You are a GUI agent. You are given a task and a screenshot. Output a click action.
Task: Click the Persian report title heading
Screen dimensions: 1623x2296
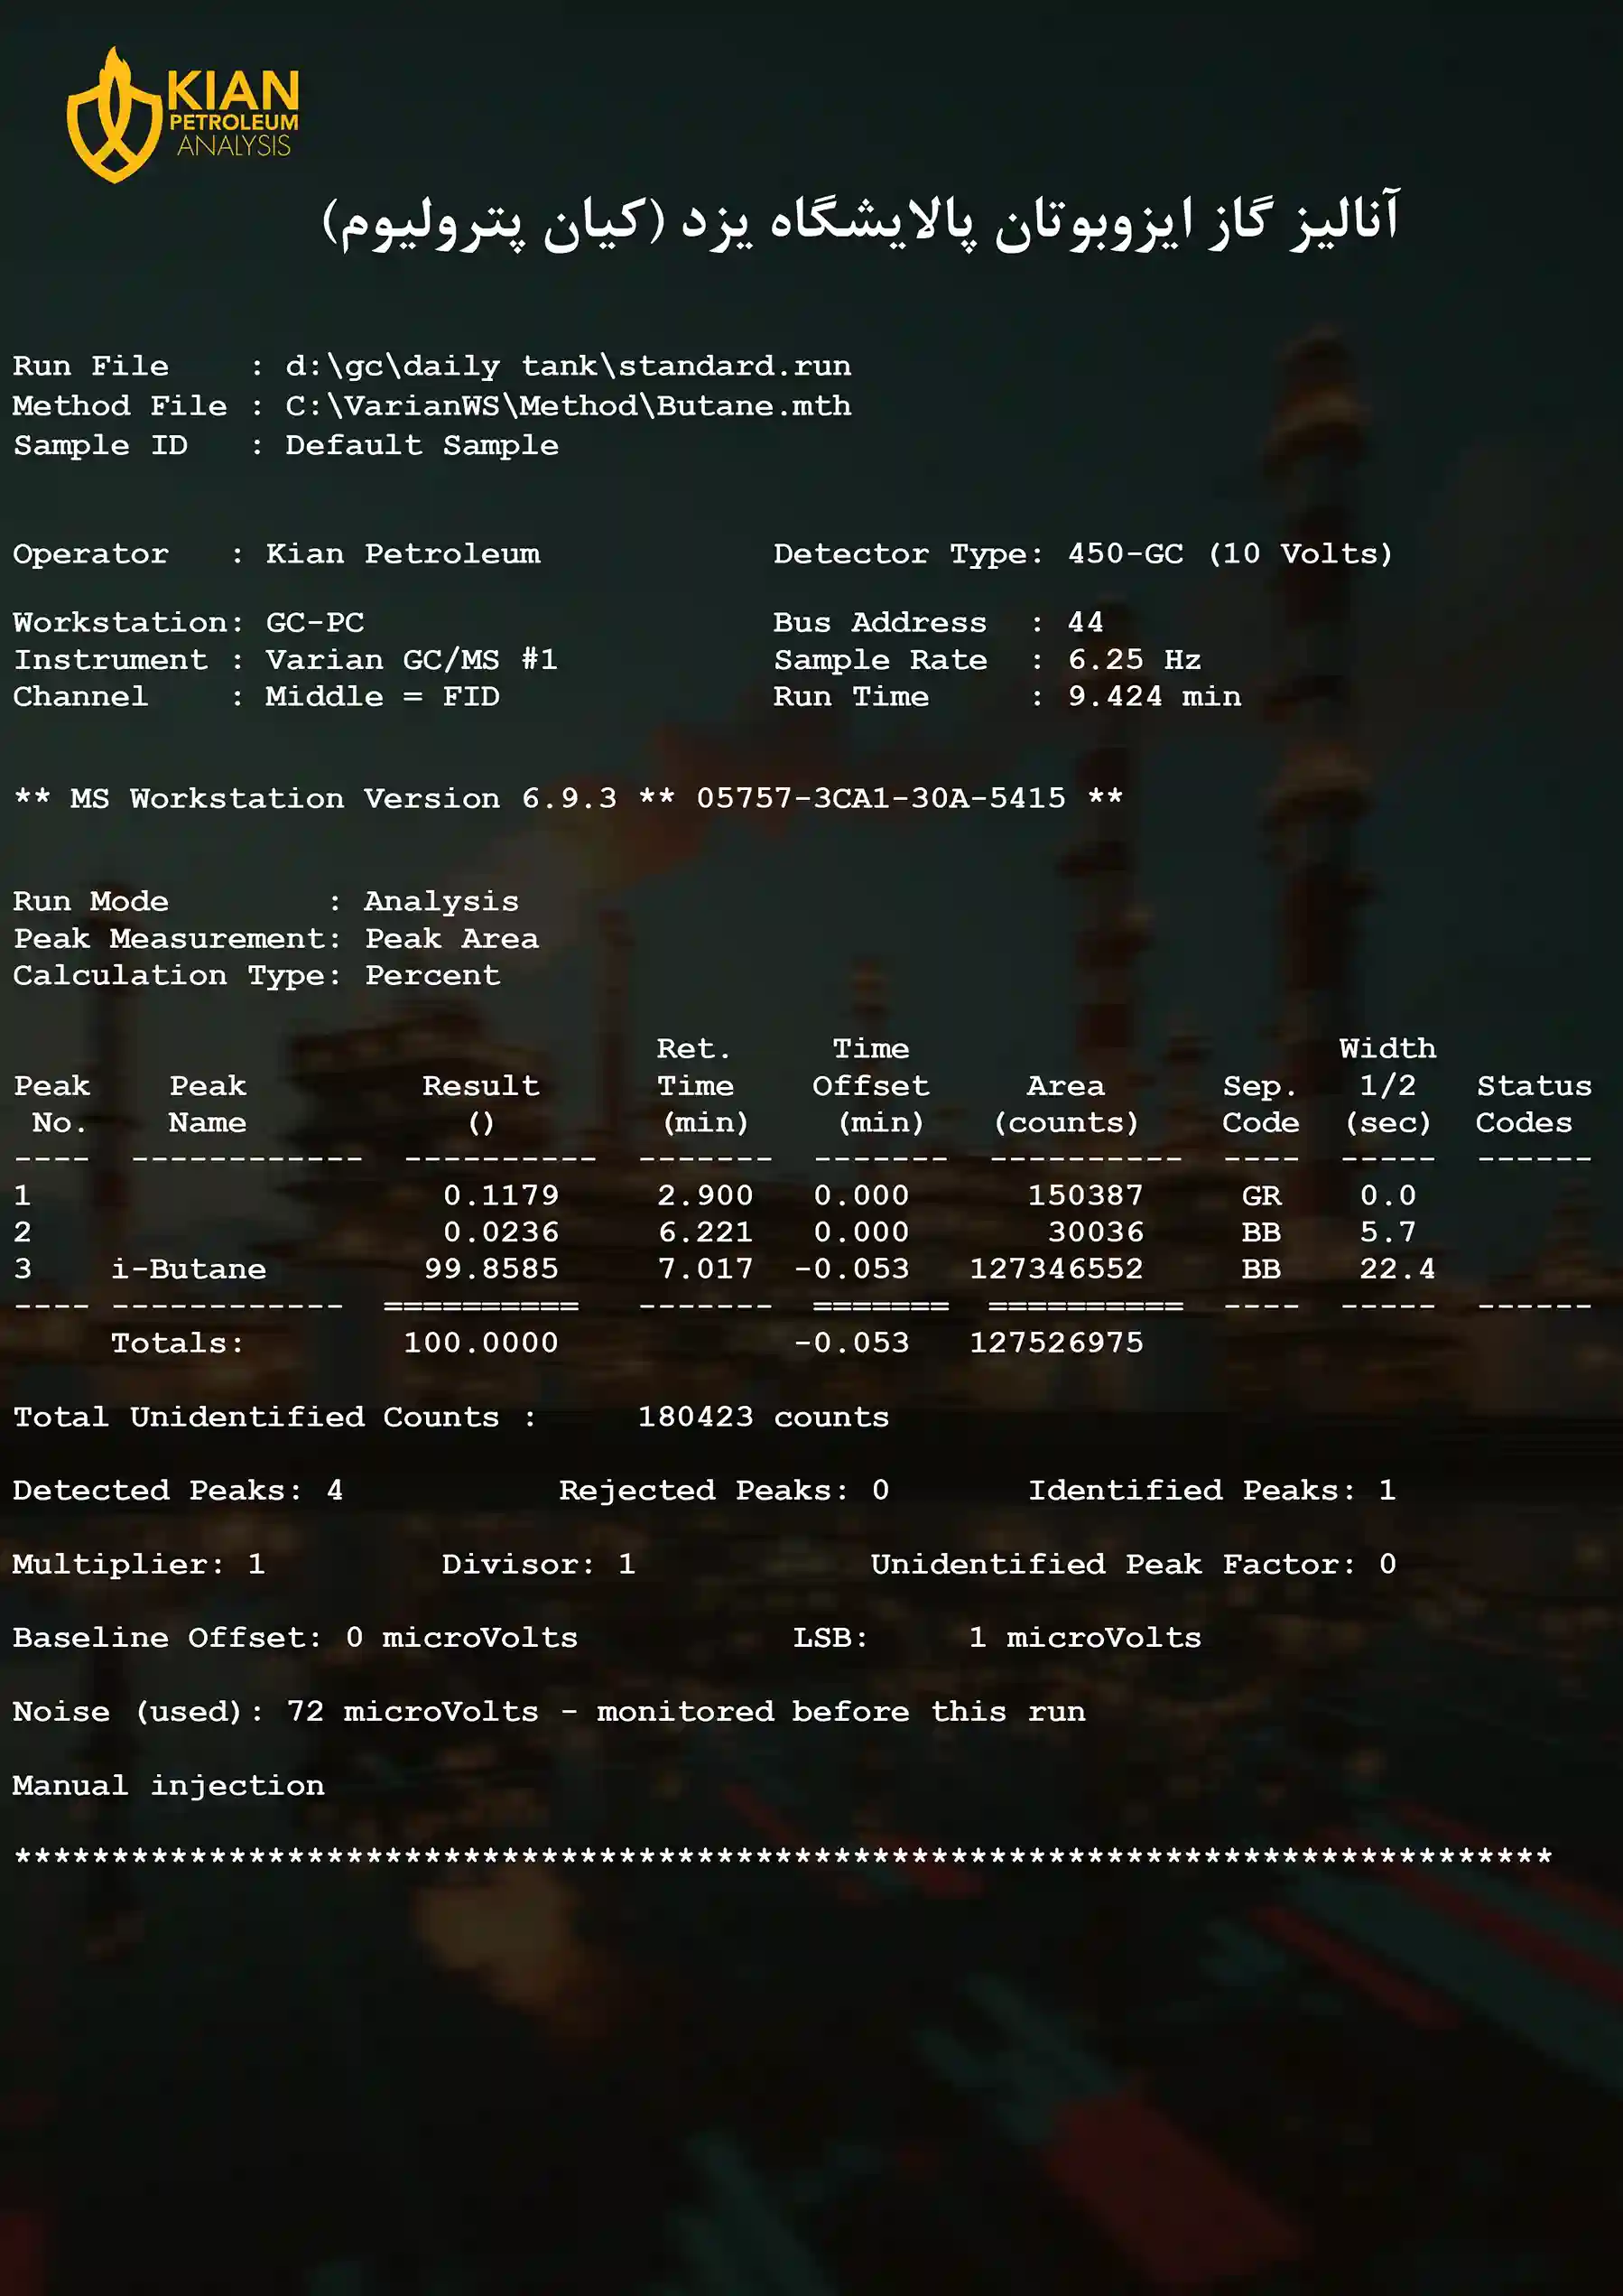click(x=860, y=221)
